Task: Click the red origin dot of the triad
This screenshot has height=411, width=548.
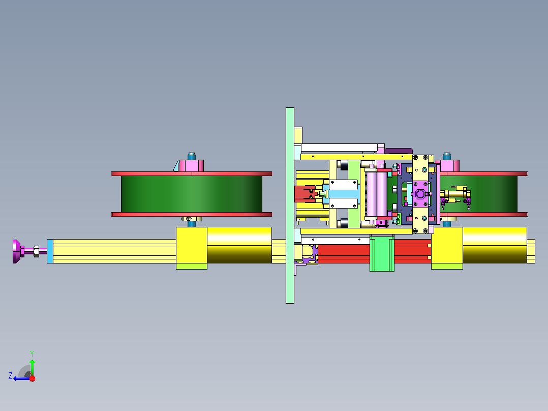Action: tap(33, 378)
